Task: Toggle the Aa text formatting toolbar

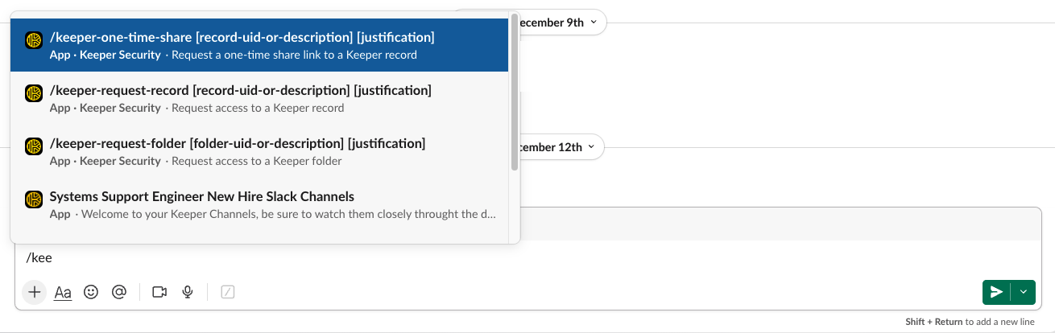Action: (x=63, y=292)
